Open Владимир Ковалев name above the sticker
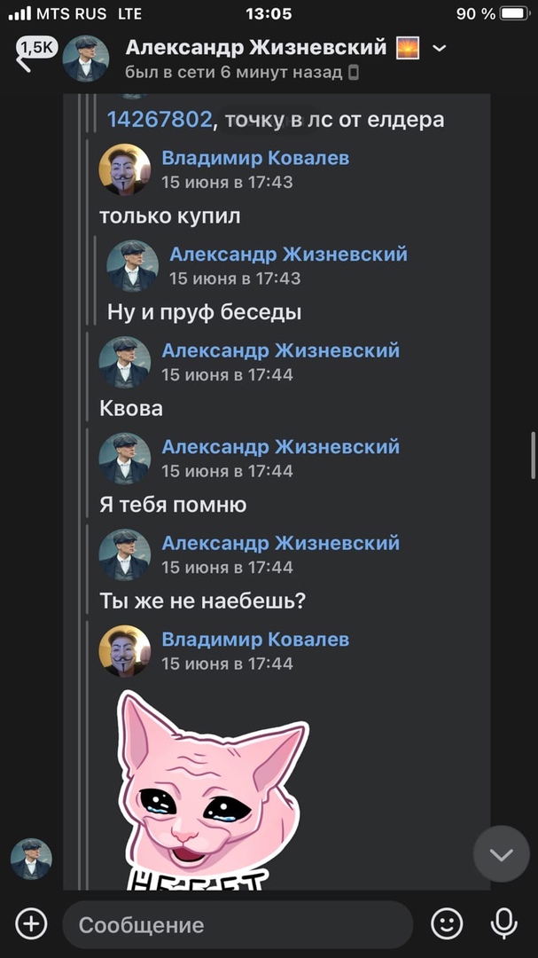Screen dimensions: 538x958 255,639
